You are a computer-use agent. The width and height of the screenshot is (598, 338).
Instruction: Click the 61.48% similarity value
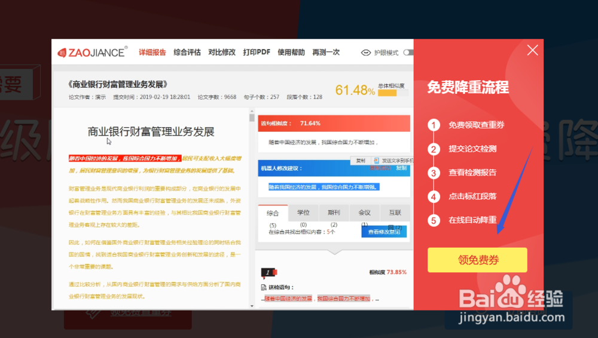tap(355, 90)
